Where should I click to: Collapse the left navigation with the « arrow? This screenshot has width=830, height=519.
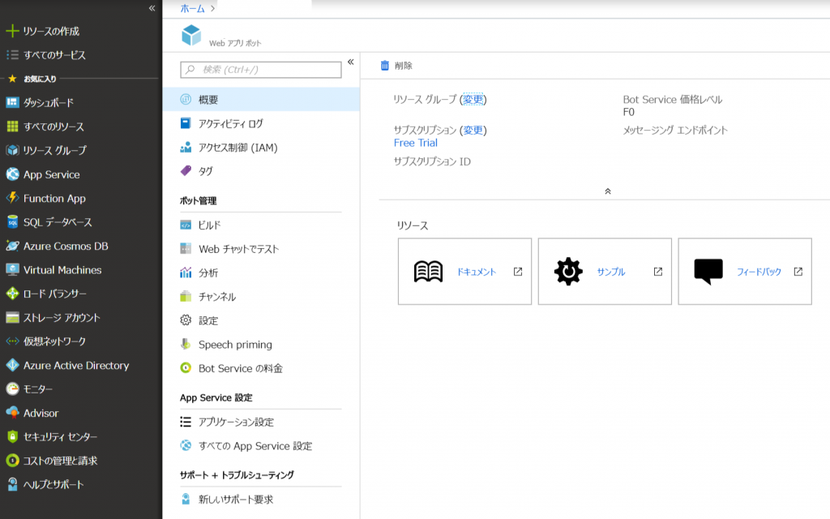click(151, 10)
